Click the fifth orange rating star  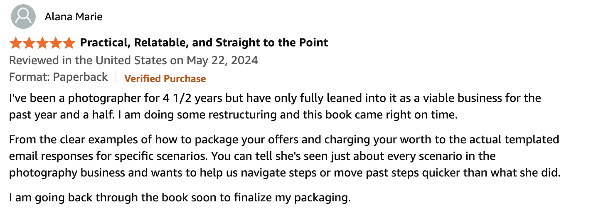click(69, 43)
